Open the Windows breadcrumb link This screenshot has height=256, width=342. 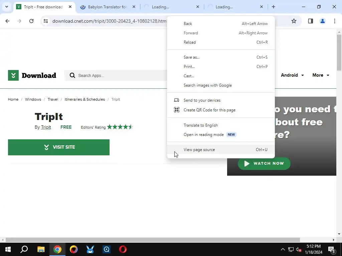33,99
